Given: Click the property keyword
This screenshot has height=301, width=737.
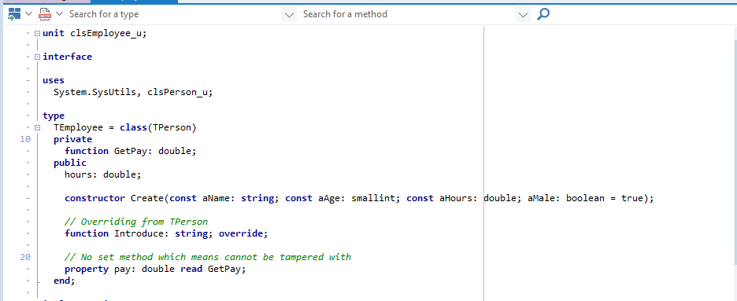Looking at the screenshot, I should (x=87, y=269).
